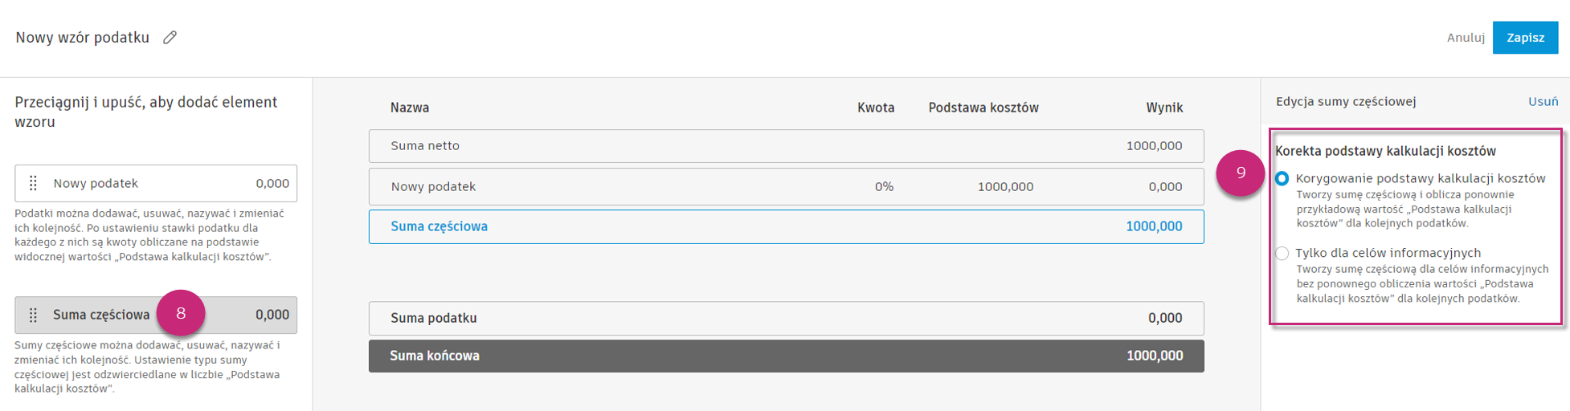Select the highlighted Suma częściowa row
Image resolution: width=1570 pixels, height=411 pixels.
(786, 227)
